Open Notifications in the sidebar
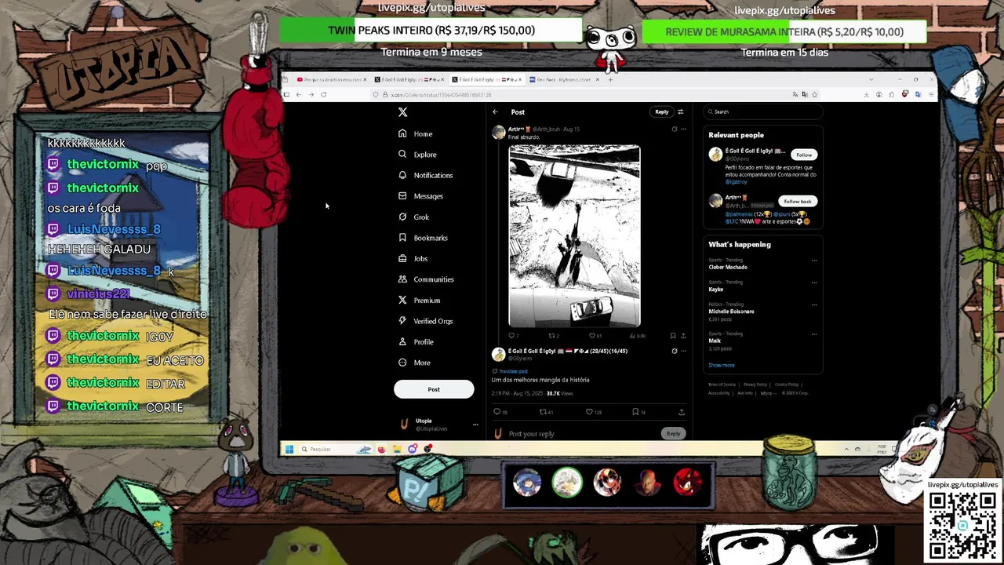Viewport: 1004px width, 565px height. tap(425, 175)
